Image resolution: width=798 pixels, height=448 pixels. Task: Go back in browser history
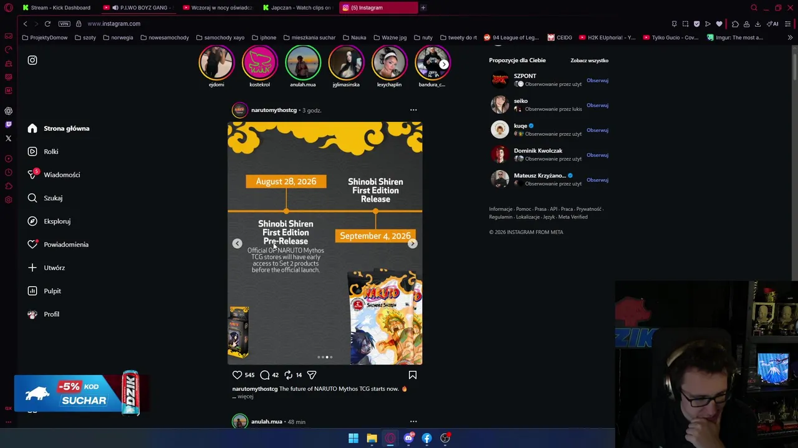[25, 24]
